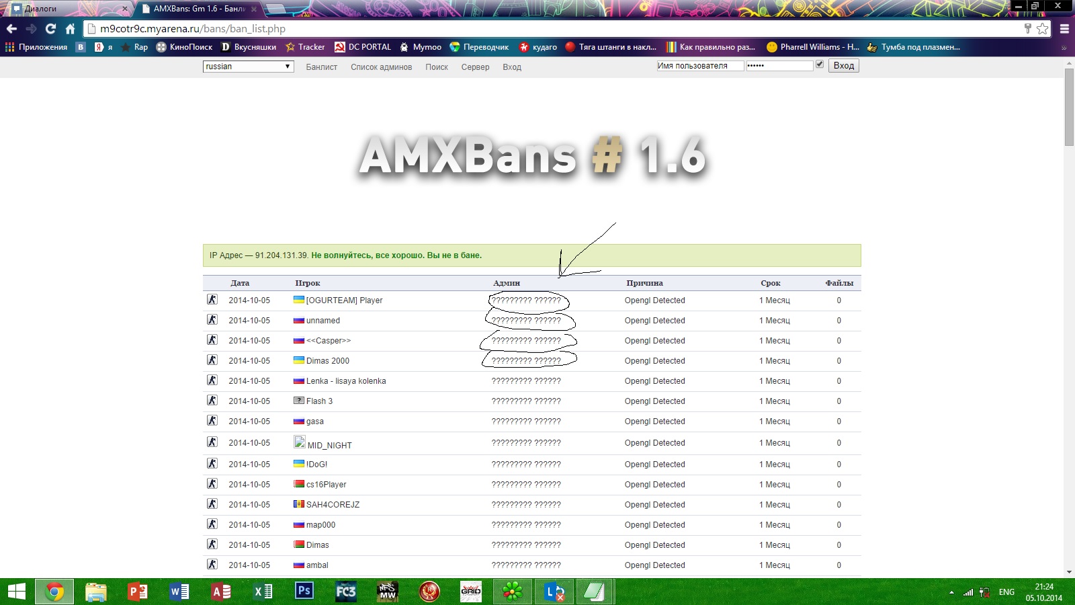Click the Срок column header
This screenshot has width=1075, height=605.
coord(771,283)
